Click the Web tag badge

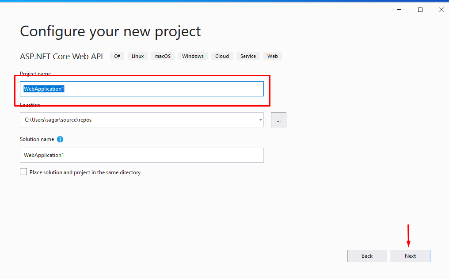[272, 56]
